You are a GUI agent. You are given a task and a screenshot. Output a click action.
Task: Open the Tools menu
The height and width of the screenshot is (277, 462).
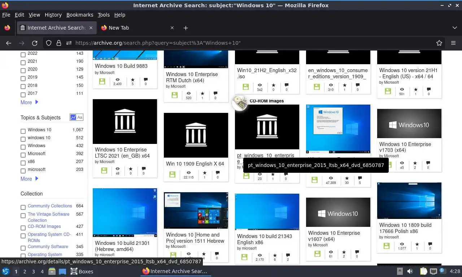(104, 15)
